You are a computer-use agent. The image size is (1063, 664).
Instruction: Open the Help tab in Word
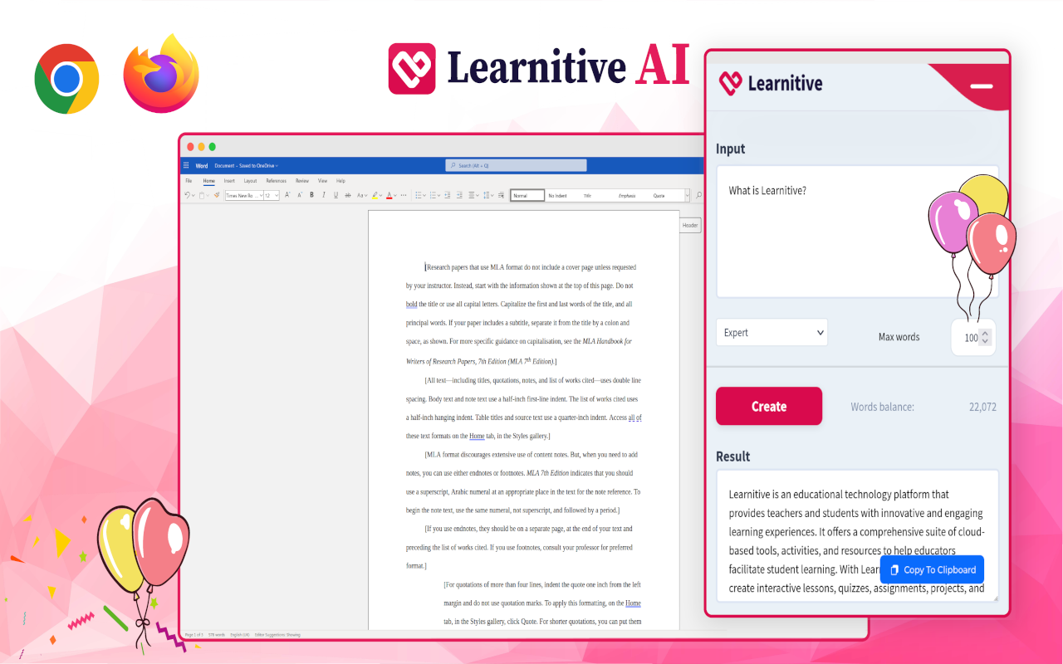click(340, 180)
